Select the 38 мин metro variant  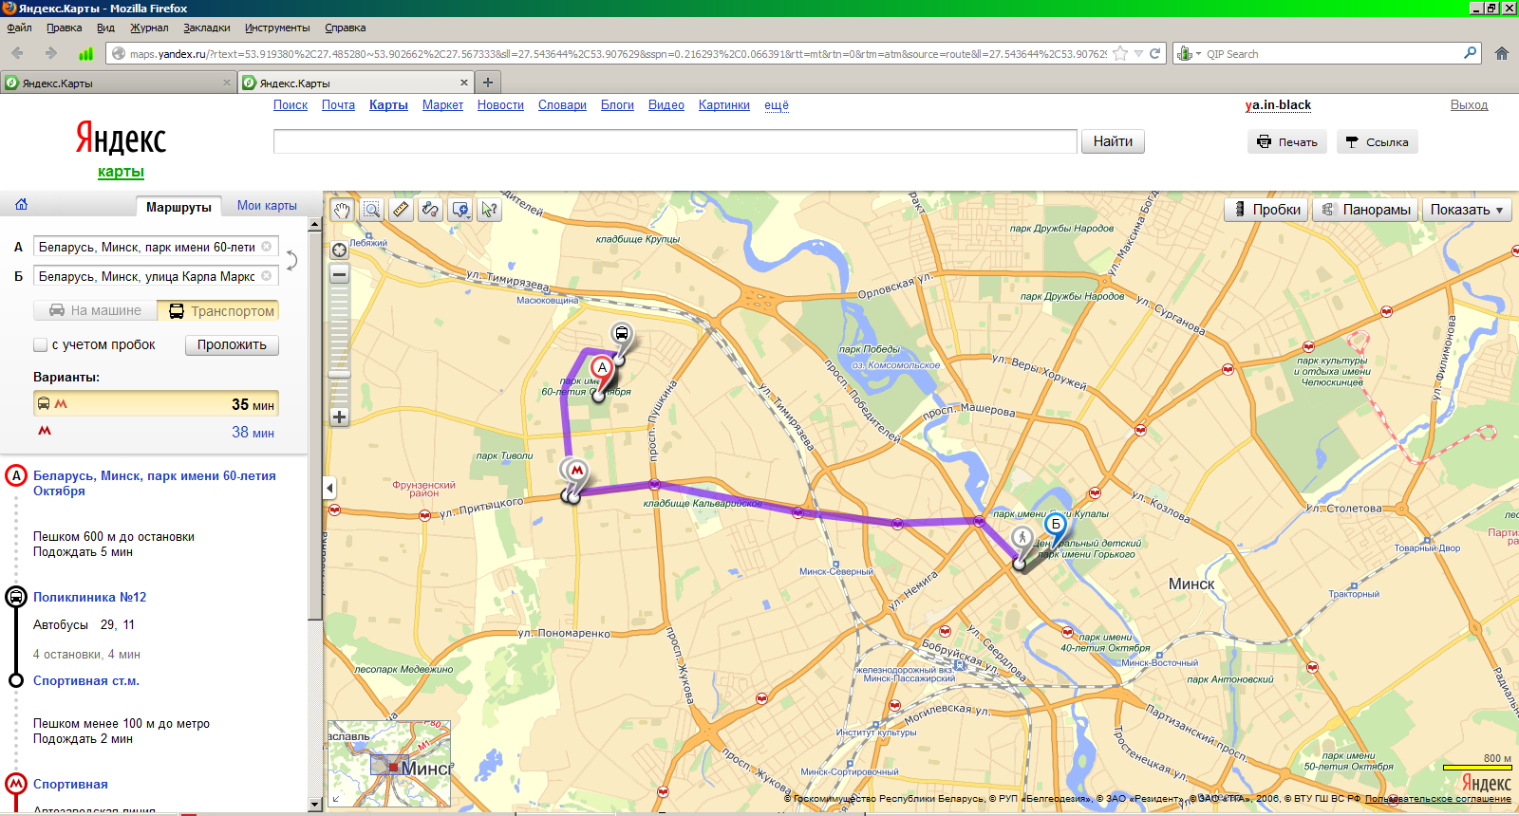pyautogui.click(x=156, y=432)
